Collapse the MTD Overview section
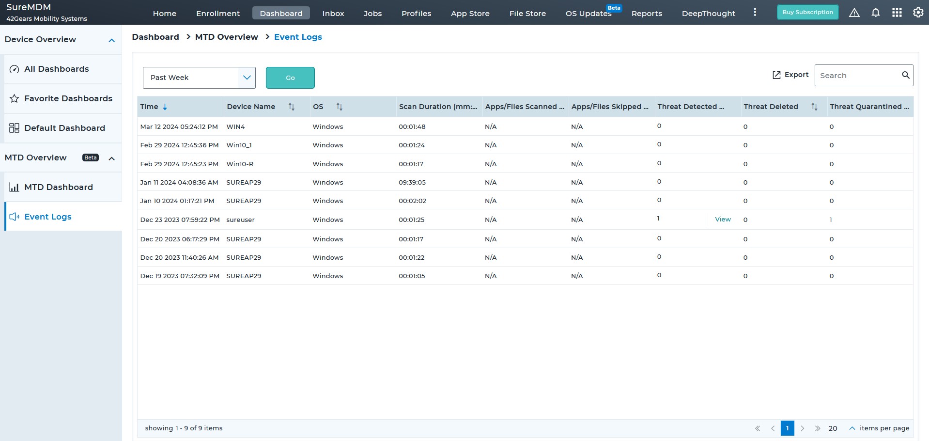The height and width of the screenshot is (441, 929). point(112,158)
